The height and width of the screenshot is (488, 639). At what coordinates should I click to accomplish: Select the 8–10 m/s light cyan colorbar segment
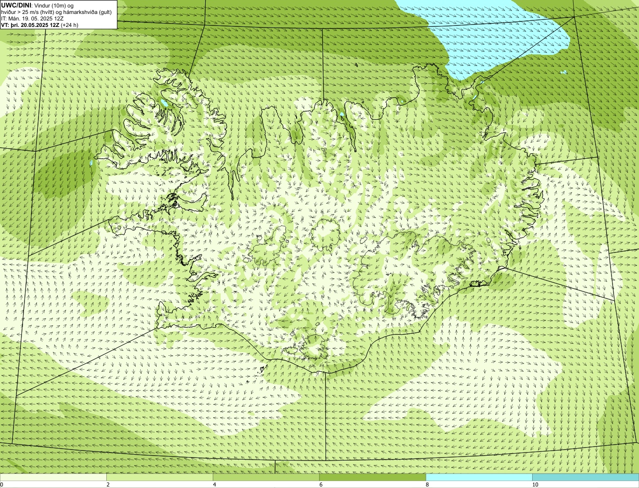point(479,477)
